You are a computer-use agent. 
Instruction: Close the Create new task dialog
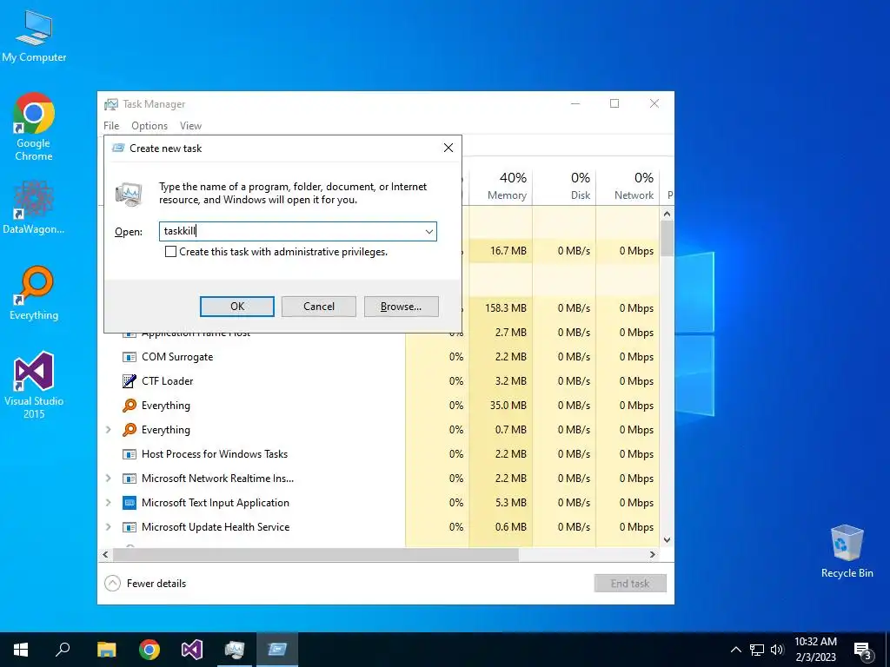(x=448, y=148)
